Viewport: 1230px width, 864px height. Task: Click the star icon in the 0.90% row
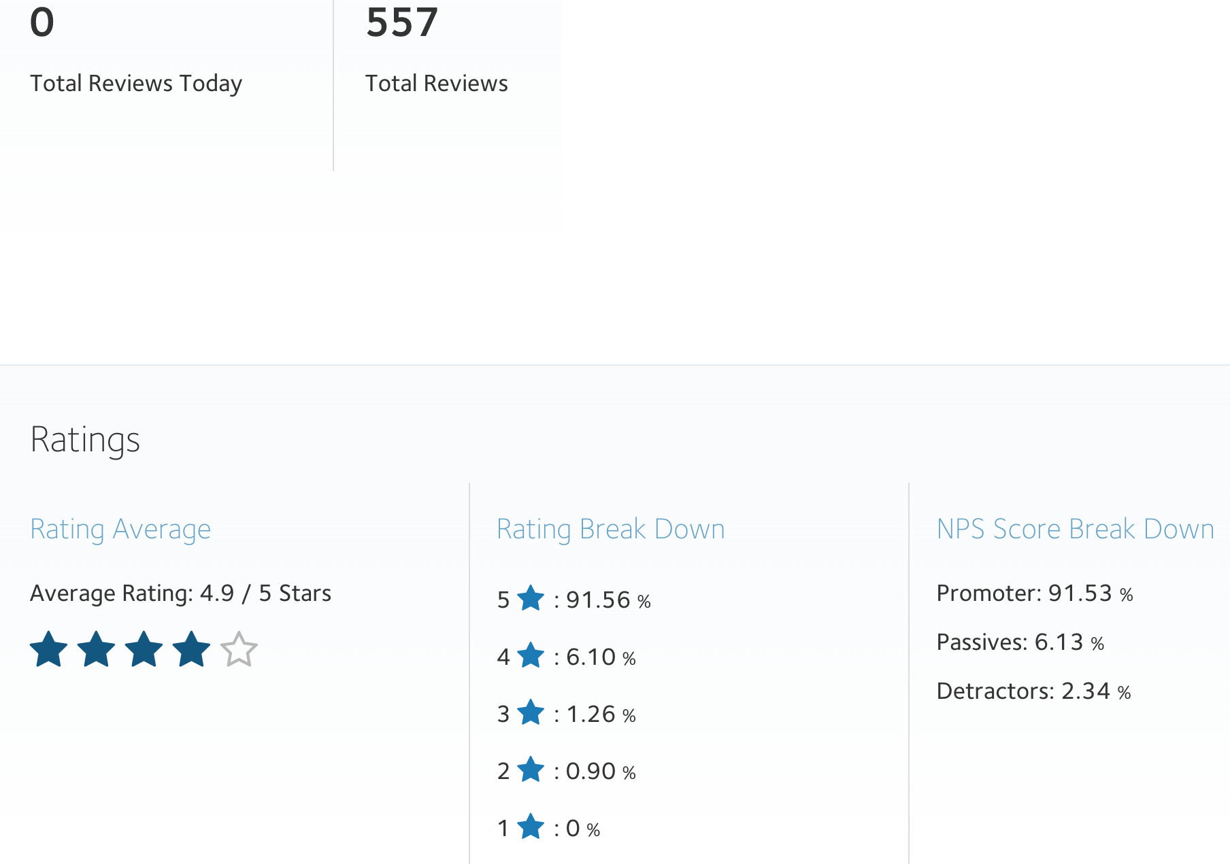[x=531, y=770]
